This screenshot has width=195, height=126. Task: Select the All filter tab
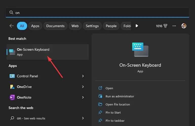point(22,26)
